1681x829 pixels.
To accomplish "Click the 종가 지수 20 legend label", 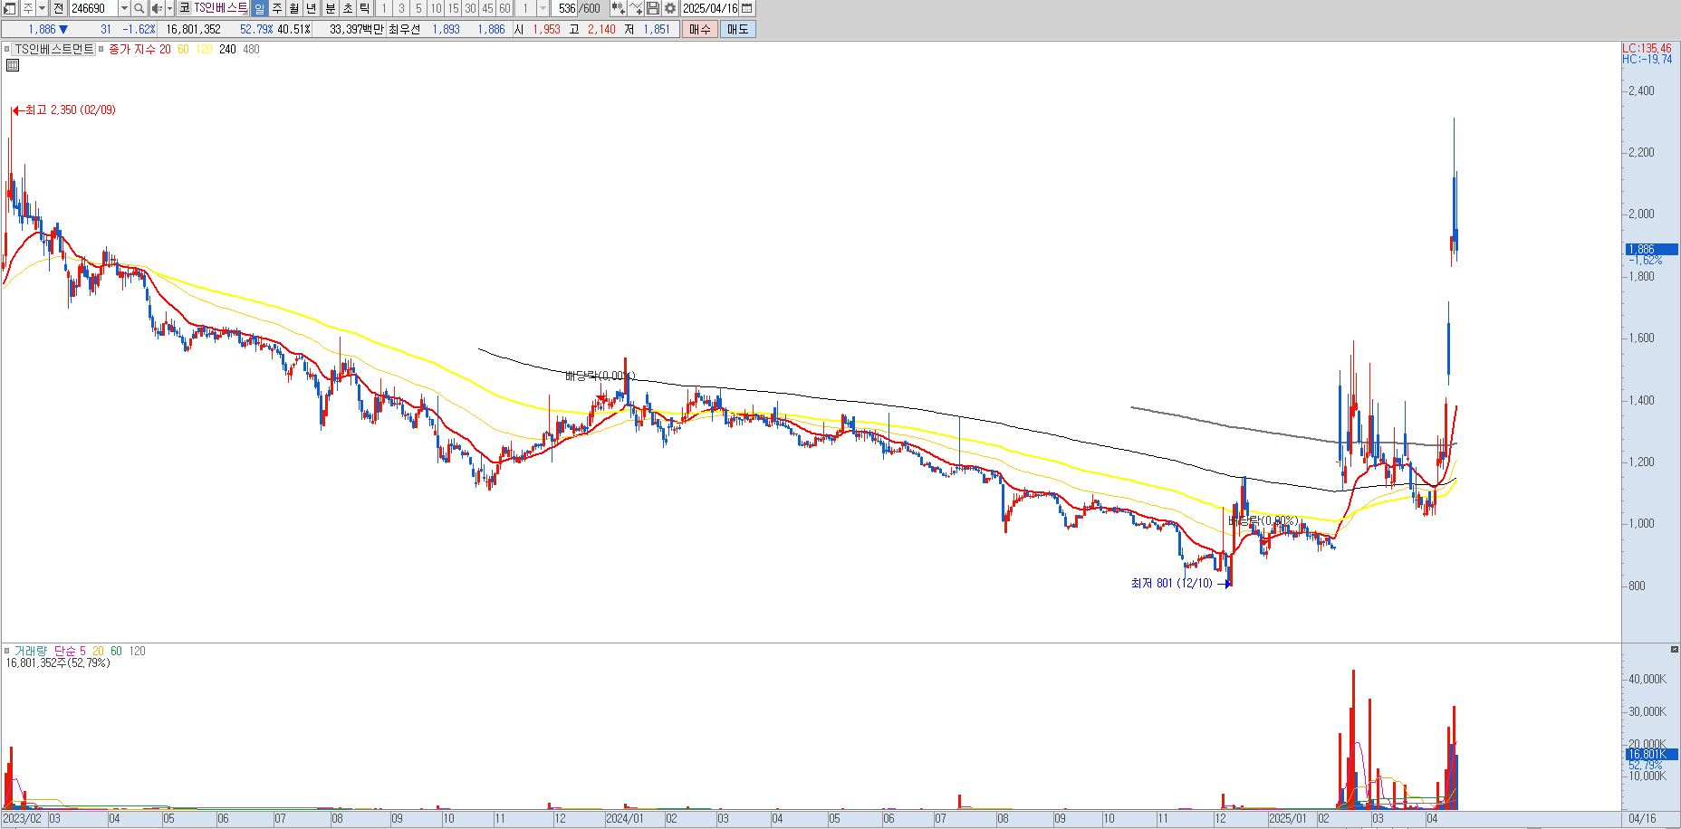I will click(x=139, y=49).
